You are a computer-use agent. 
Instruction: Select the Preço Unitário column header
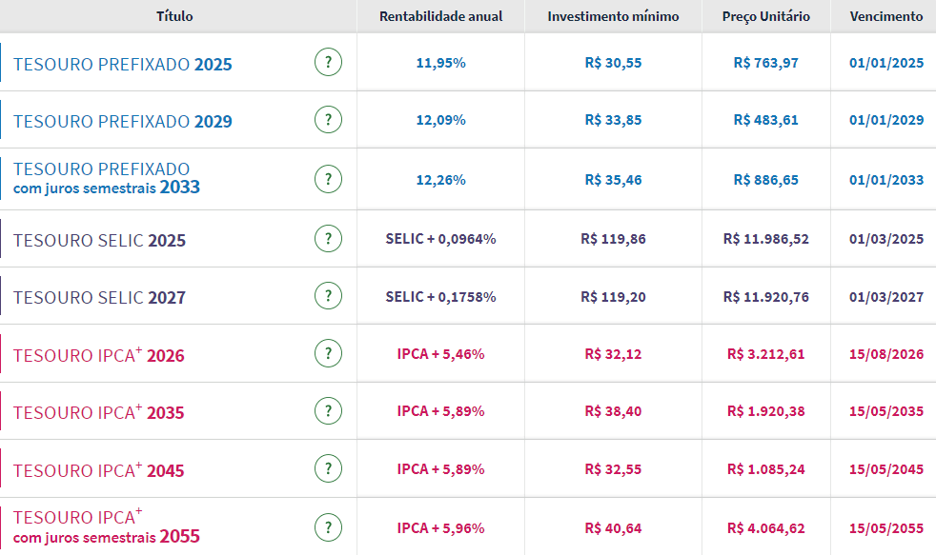point(765,16)
